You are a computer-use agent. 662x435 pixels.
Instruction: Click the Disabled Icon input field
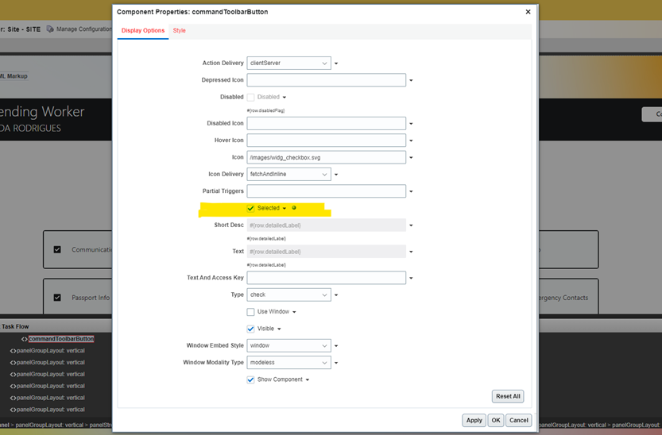(x=327, y=124)
